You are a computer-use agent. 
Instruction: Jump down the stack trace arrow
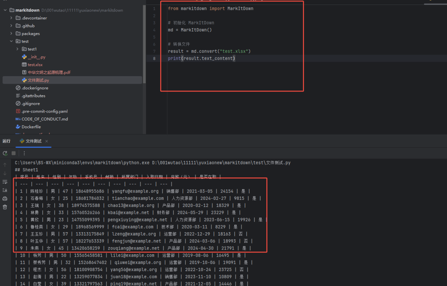5,173
